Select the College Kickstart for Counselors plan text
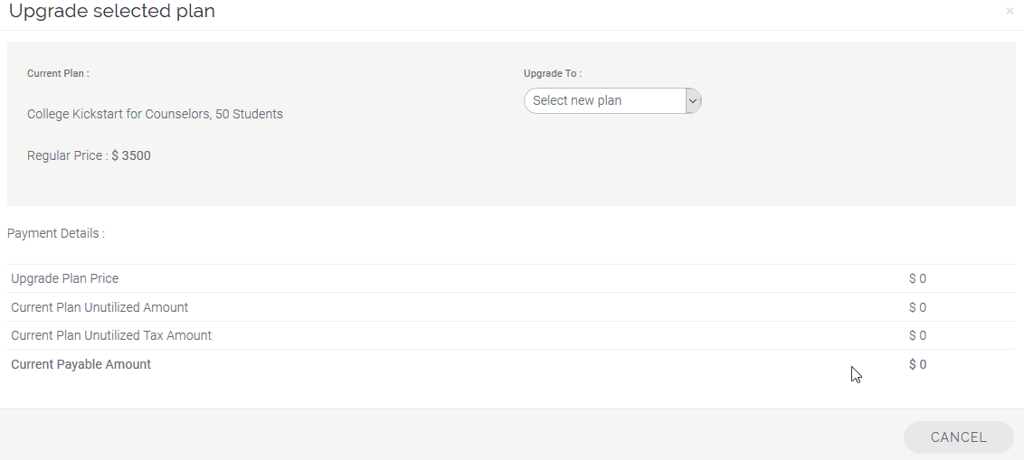 pos(155,114)
